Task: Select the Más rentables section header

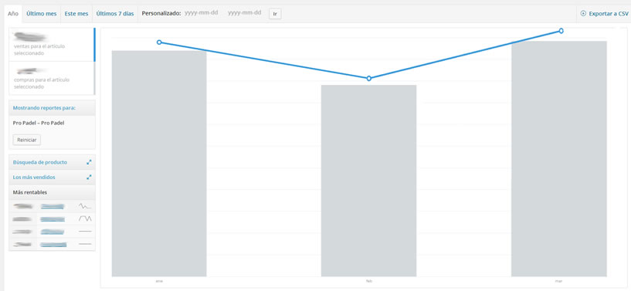Action: click(52, 192)
